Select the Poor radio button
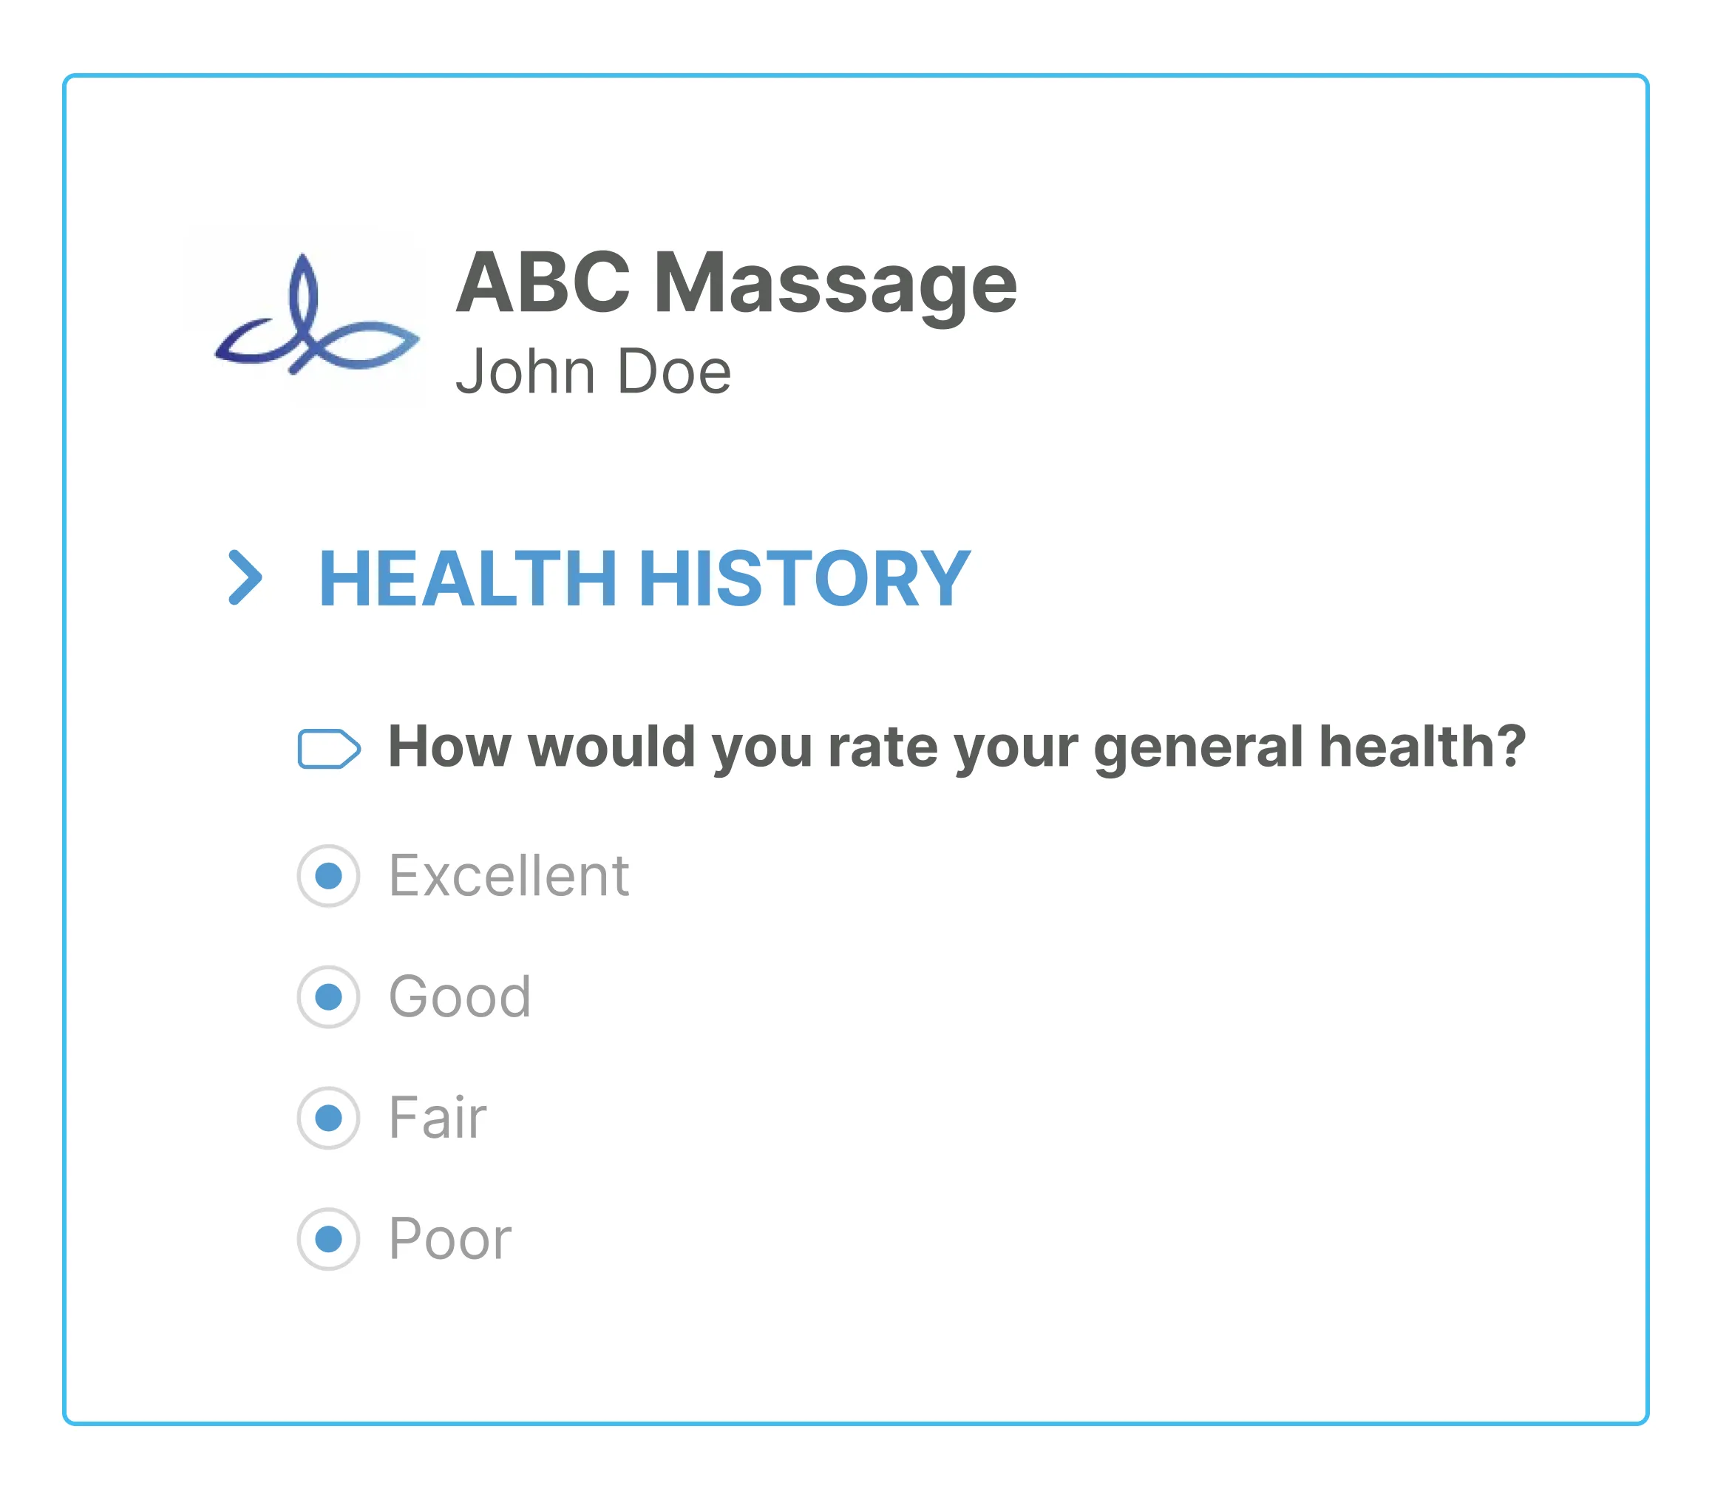 [x=327, y=1238]
